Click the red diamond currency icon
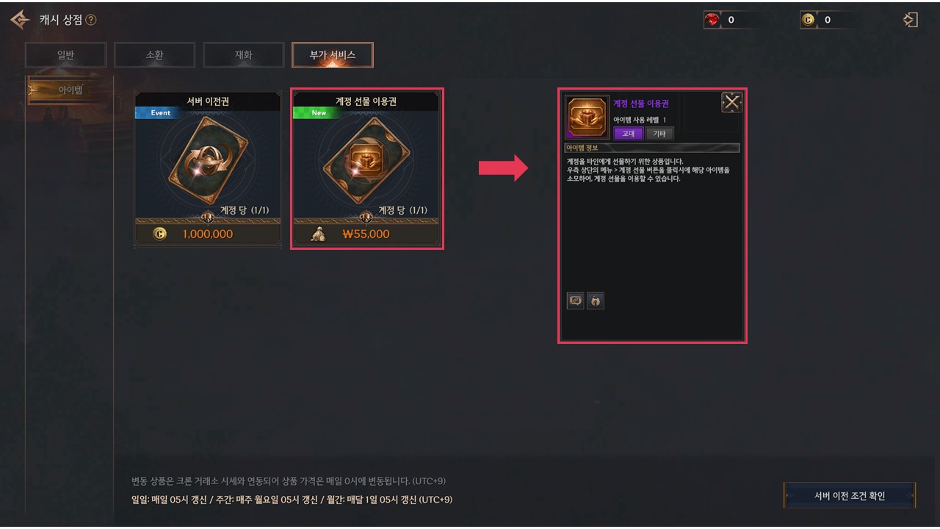This screenshot has height=529, width=940. pos(712,20)
